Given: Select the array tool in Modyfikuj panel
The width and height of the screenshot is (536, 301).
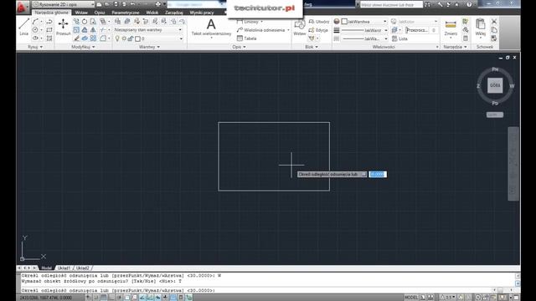Looking at the screenshot, I should (x=93, y=38).
